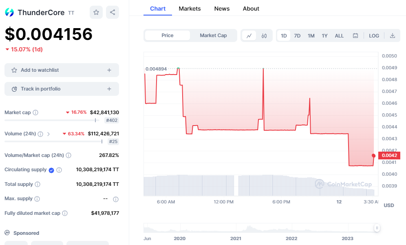Viewport: 406px width, 245px height.
Task: Click the current price marker dot on chart
Action: 373,156
